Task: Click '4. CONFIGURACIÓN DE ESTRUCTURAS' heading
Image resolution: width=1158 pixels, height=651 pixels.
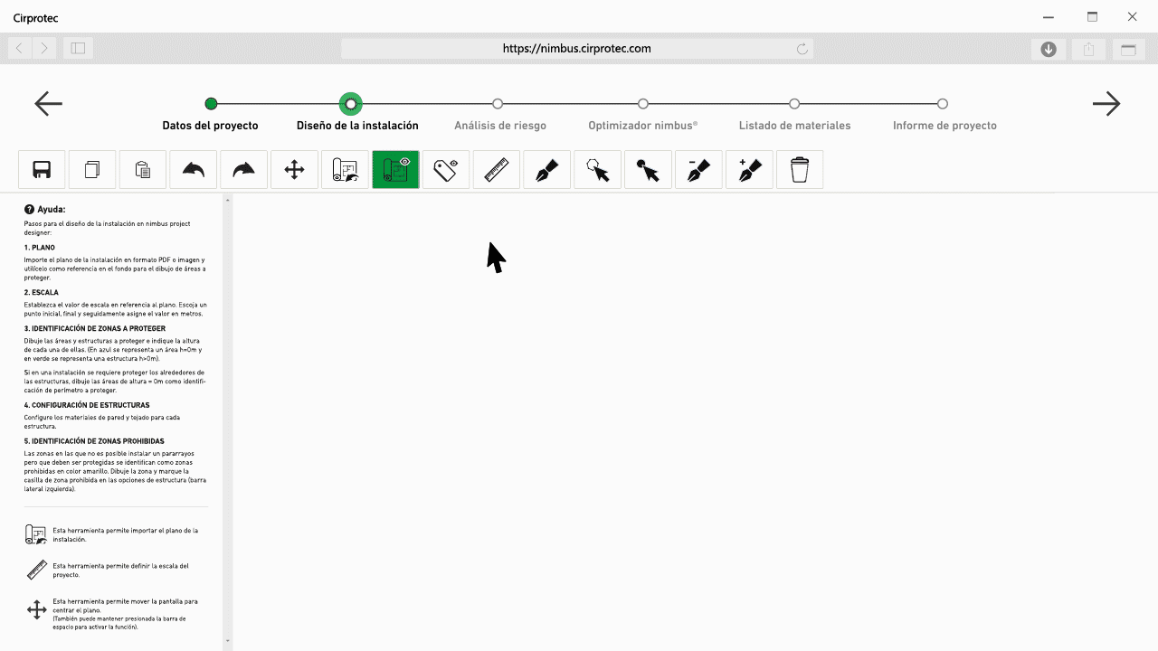Action: coord(87,405)
